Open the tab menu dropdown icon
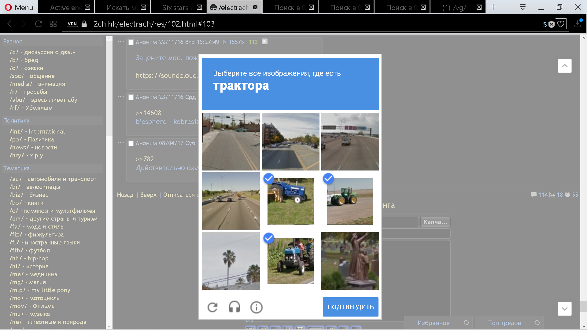The width and height of the screenshot is (587, 330). coord(522,7)
